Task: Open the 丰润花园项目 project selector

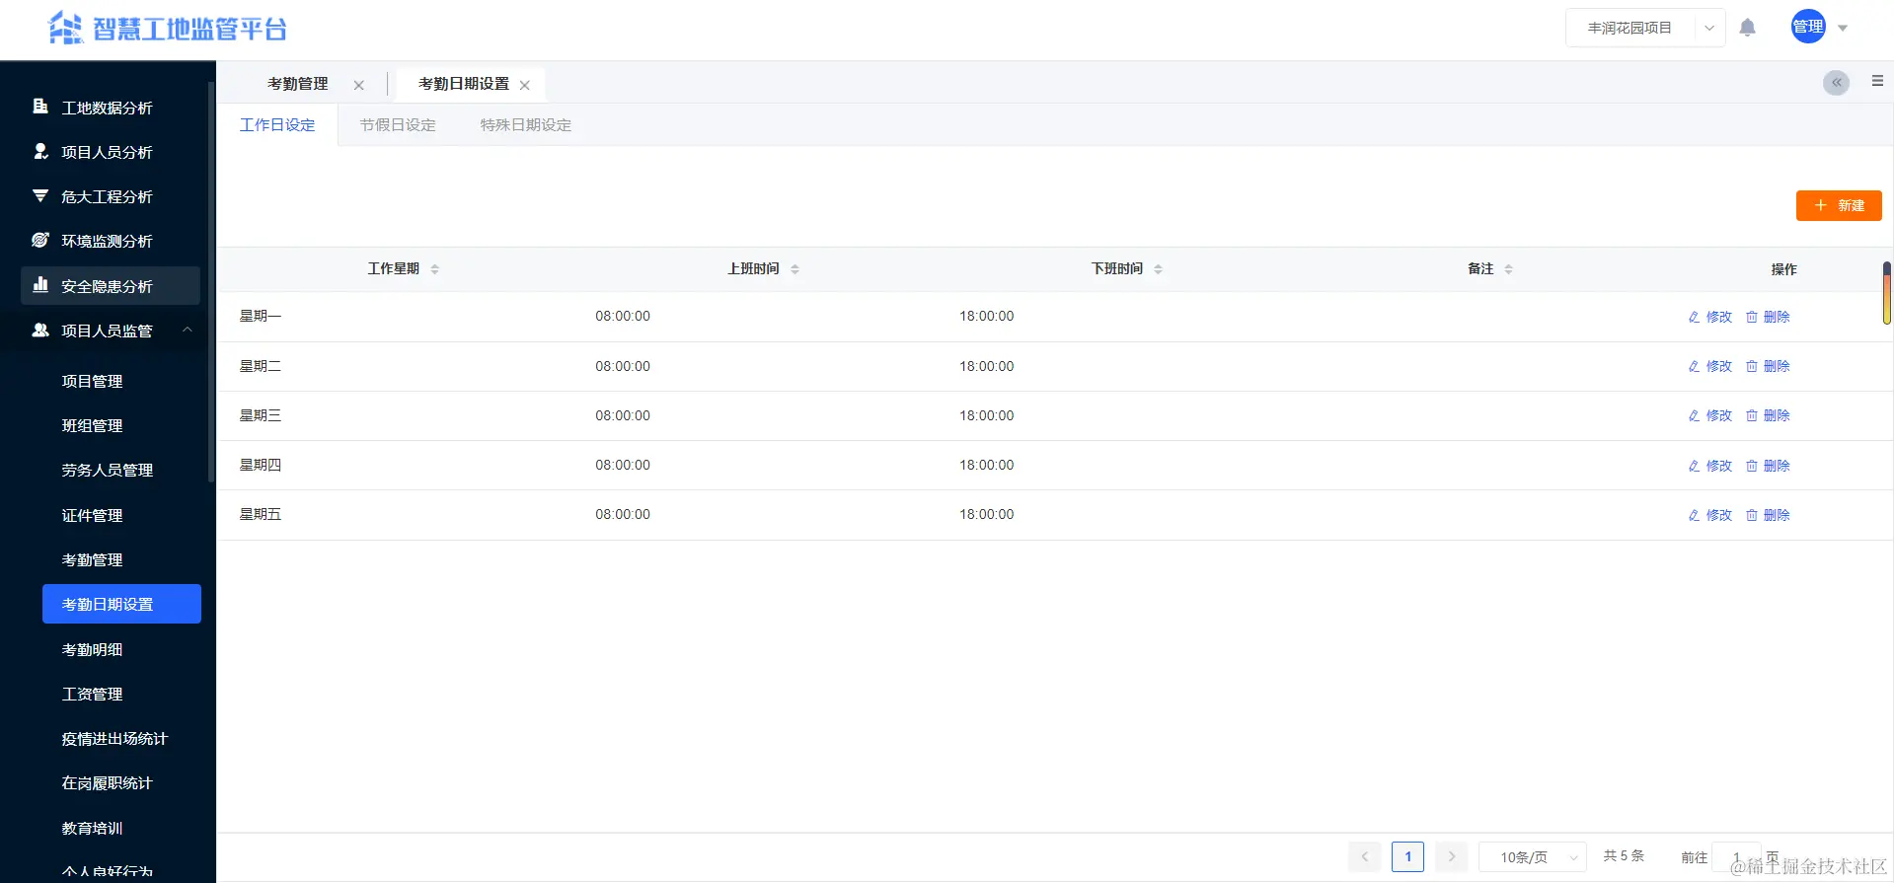Action: [1645, 28]
